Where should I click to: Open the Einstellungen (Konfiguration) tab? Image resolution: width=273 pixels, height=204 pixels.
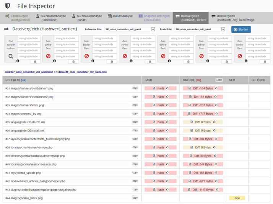[18, 18]
